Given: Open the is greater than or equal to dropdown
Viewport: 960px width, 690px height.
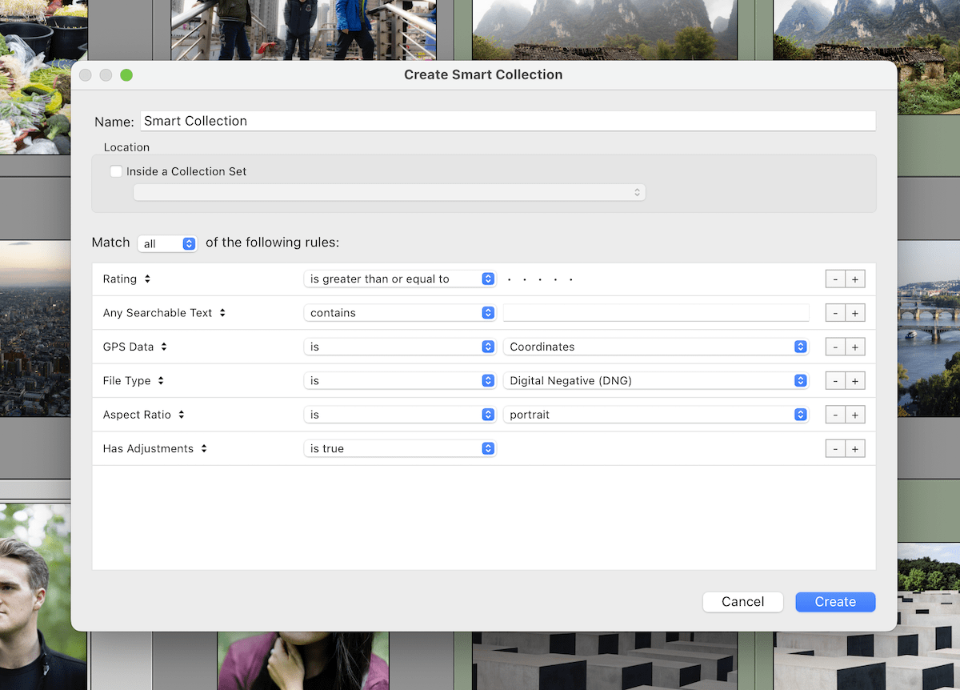Looking at the screenshot, I should [399, 279].
